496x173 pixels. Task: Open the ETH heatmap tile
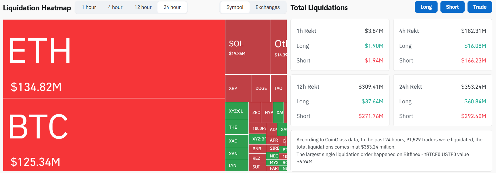pyautogui.click(x=114, y=59)
